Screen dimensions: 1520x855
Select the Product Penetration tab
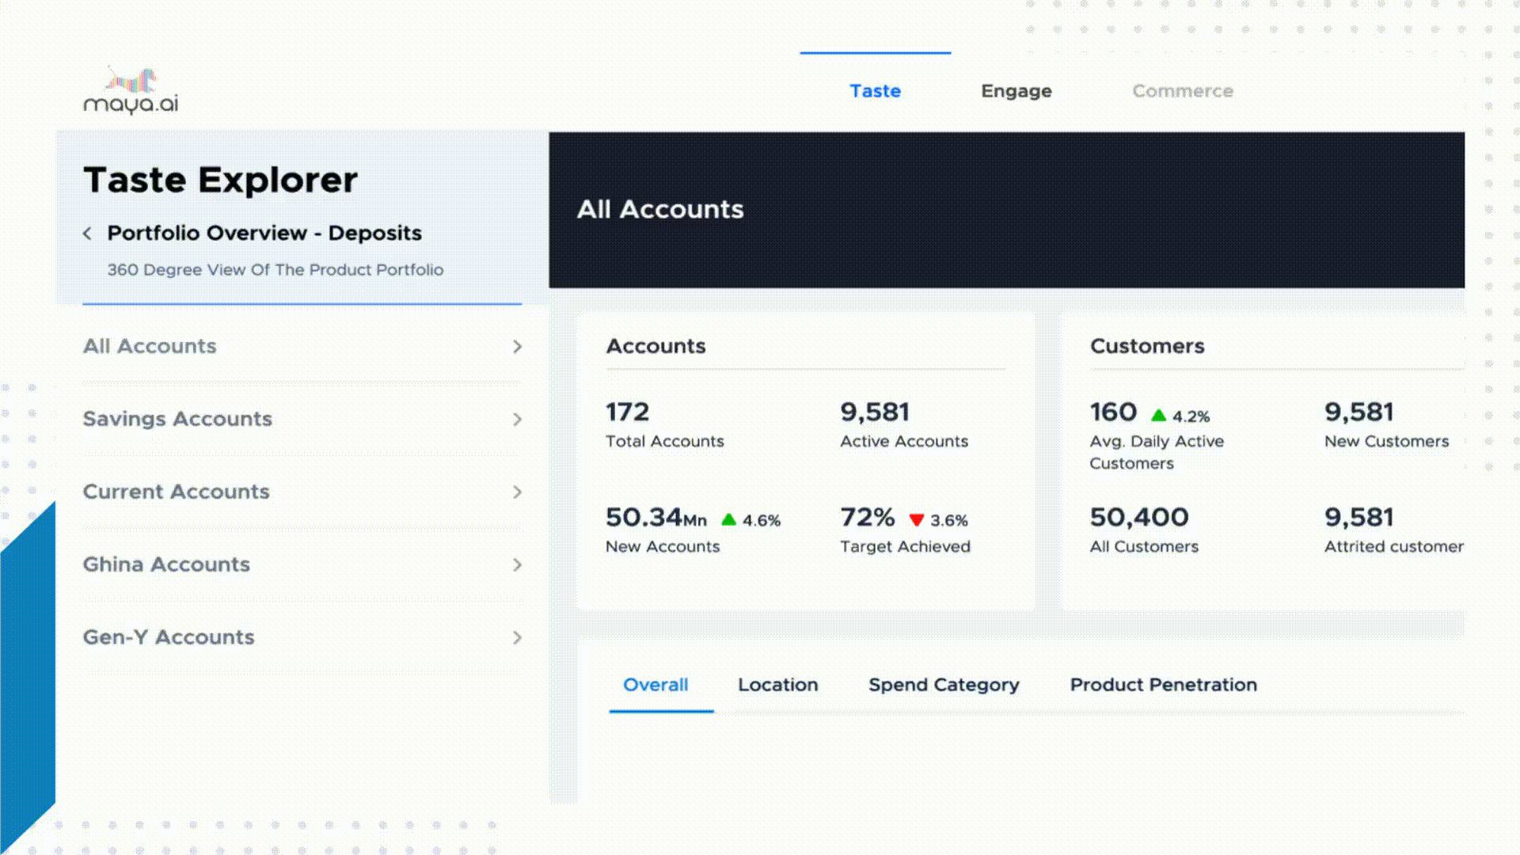point(1163,685)
